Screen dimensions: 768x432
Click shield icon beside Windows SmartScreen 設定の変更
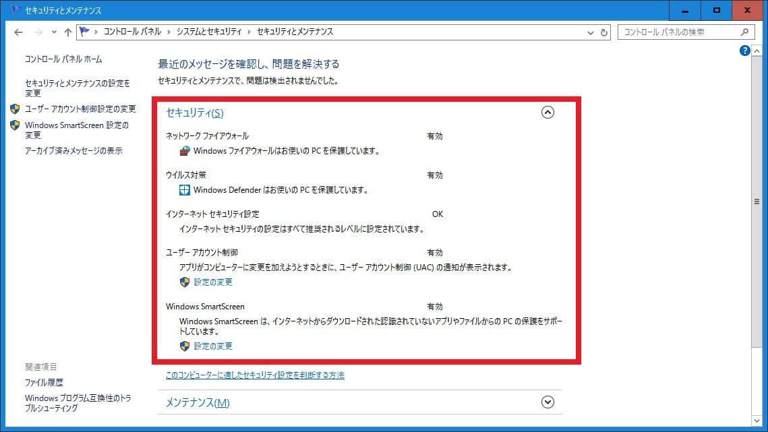point(15,125)
